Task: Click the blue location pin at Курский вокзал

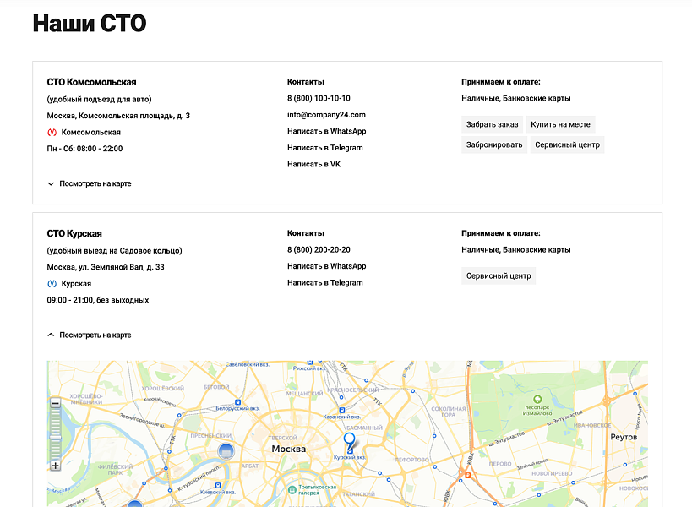Action: click(349, 442)
